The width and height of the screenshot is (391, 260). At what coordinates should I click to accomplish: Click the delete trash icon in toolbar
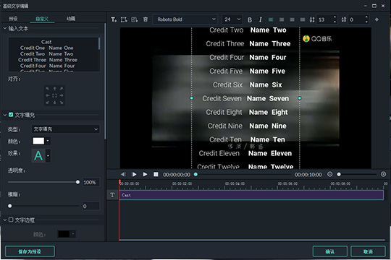[146, 19]
